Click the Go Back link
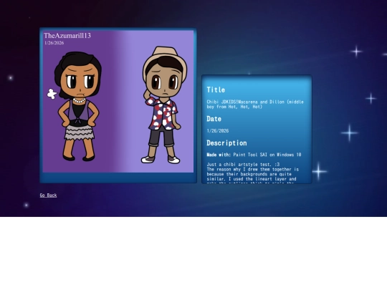Image resolution: width=387 pixels, height=290 pixels. point(49,195)
